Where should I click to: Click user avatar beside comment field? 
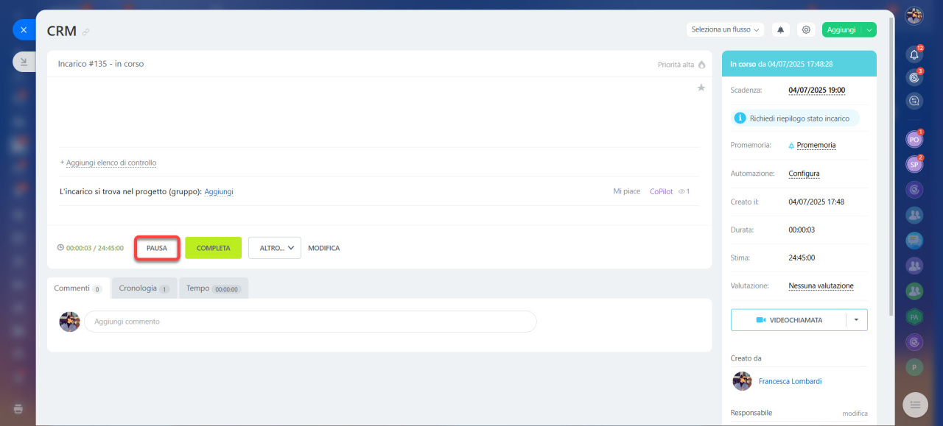[x=69, y=322]
